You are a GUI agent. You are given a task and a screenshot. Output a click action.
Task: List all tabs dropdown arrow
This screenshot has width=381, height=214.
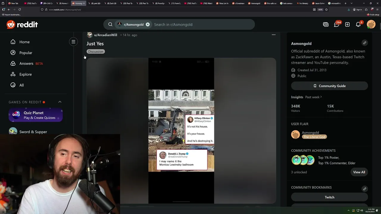point(352,3)
